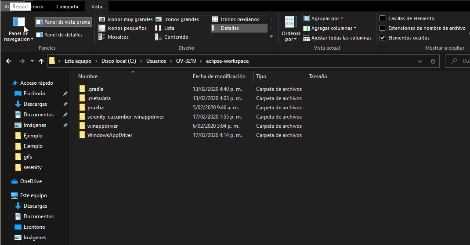
Task: Switch layout to Iconos muy grandes
Action: click(126, 19)
